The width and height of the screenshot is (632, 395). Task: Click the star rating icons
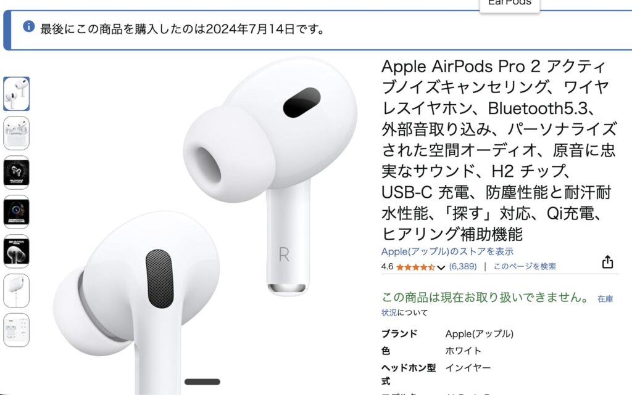tap(415, 267)
